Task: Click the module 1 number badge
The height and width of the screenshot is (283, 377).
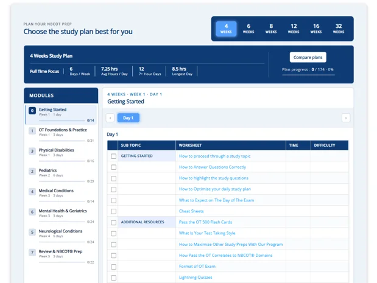Action: [32, 131]
